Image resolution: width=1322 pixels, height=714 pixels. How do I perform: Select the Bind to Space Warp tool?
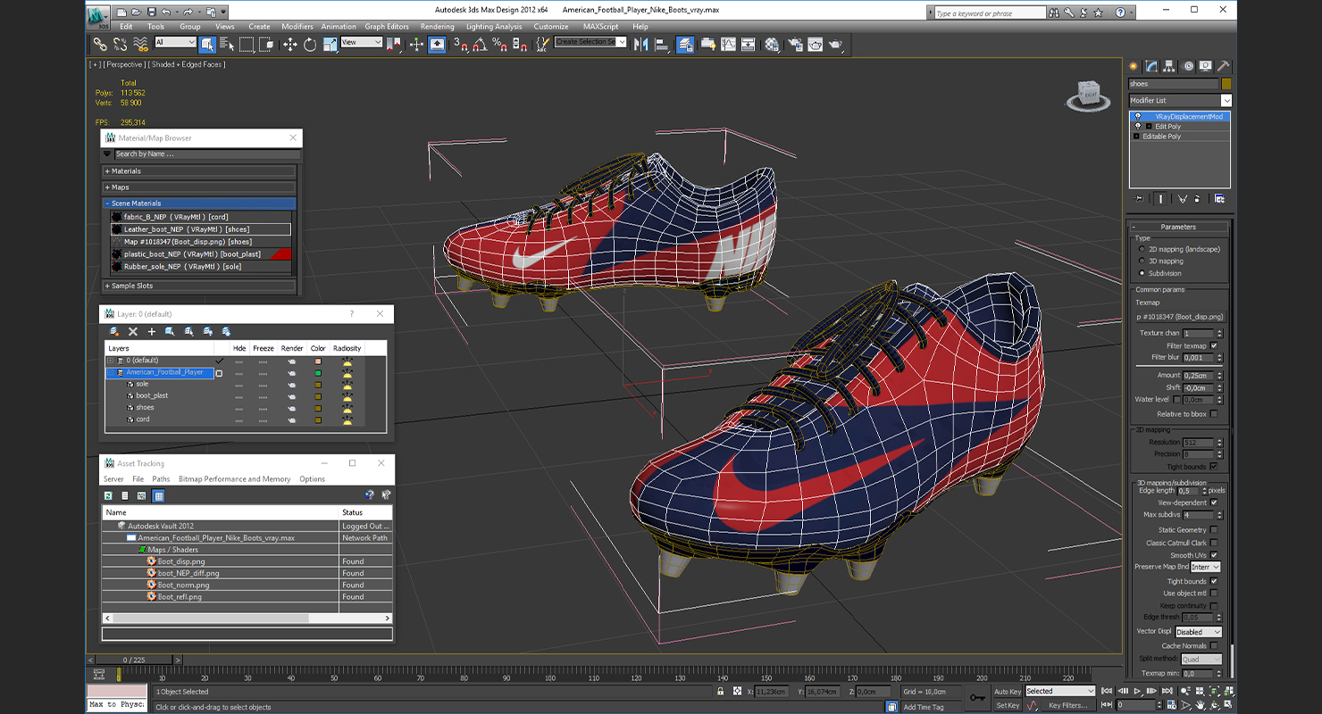pos(140,44)
